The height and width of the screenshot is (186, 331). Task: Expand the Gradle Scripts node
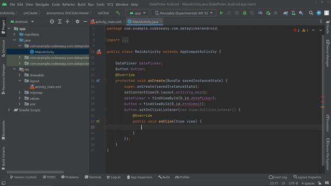coord(9,110)
